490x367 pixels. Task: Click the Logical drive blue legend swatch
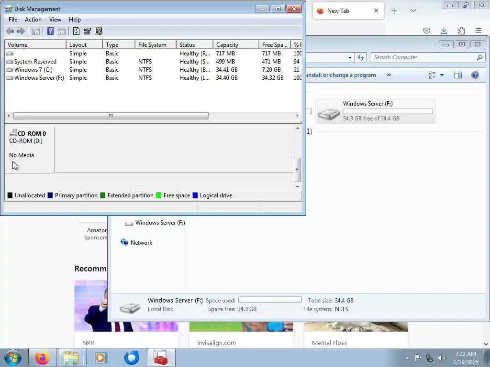[x=195, y=195]
